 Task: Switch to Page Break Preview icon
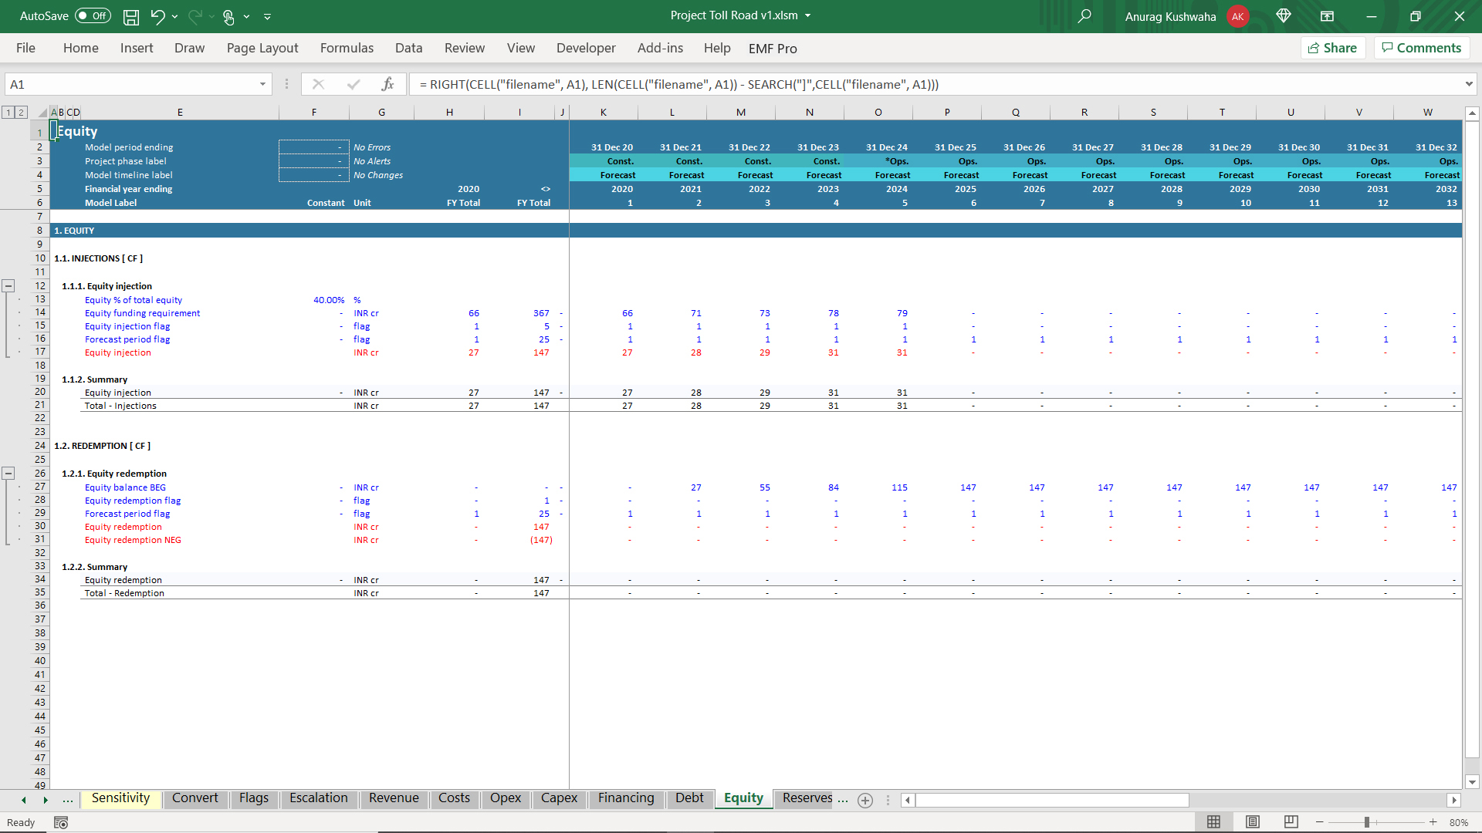(1291, 822)
